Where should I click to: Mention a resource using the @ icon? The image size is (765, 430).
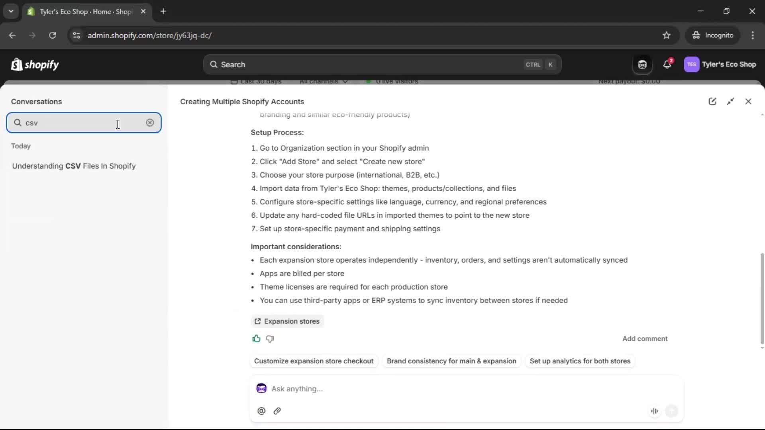click(261, 411)
